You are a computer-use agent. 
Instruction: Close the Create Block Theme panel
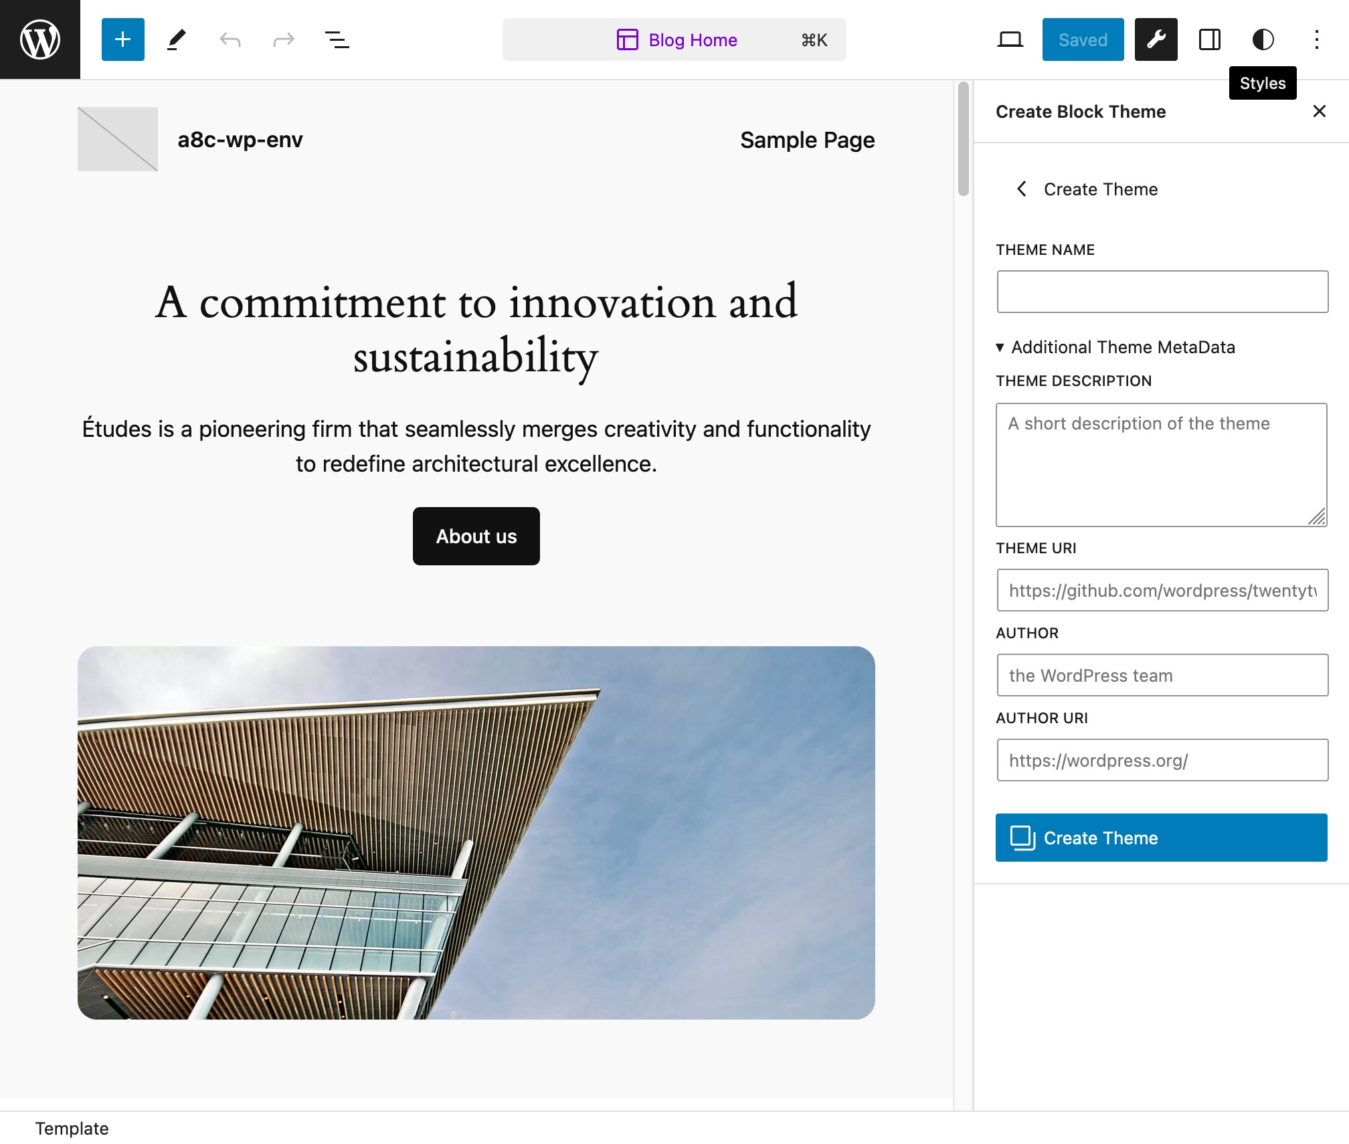1319,112
